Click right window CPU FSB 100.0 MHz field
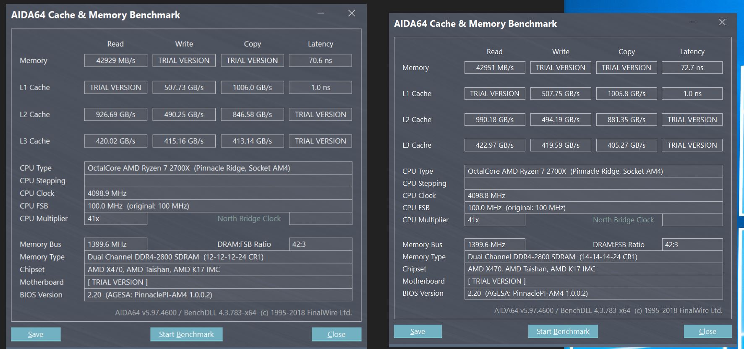The height and width of the screenshot is (349, 744). 594,208
